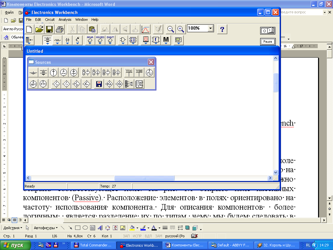Viewport: 333px width, 250px height.
Task: Click the RL language indicator in tray
Action: 308,245
